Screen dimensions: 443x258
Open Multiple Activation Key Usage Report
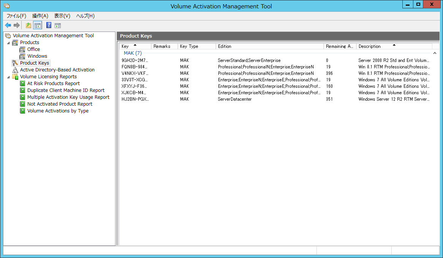(68, 97)
